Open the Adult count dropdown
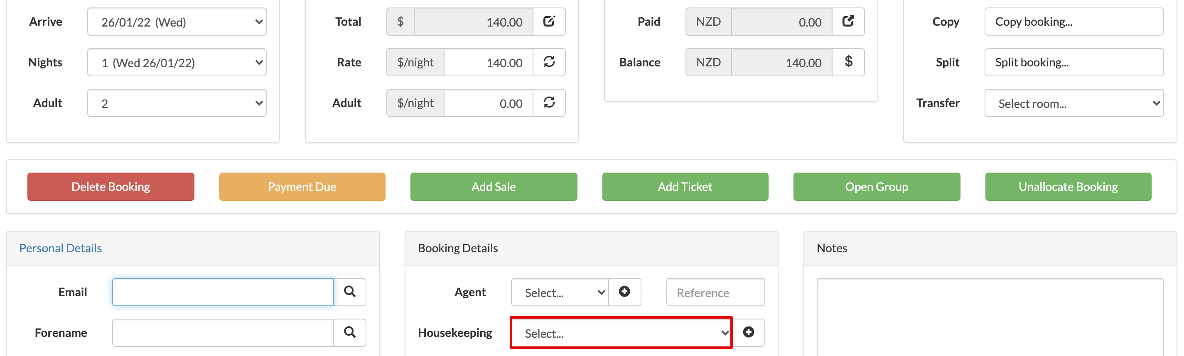 [177, 103]
